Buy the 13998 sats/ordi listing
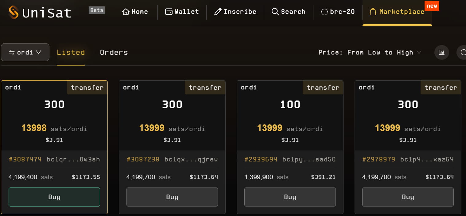466x216 pixels. [x=54, y=197]
